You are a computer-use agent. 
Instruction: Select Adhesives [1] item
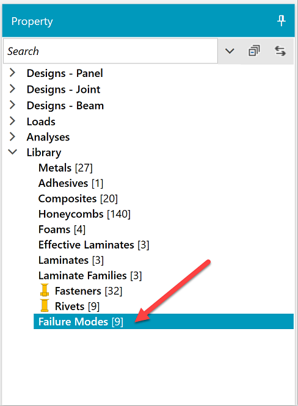point(71,183)
